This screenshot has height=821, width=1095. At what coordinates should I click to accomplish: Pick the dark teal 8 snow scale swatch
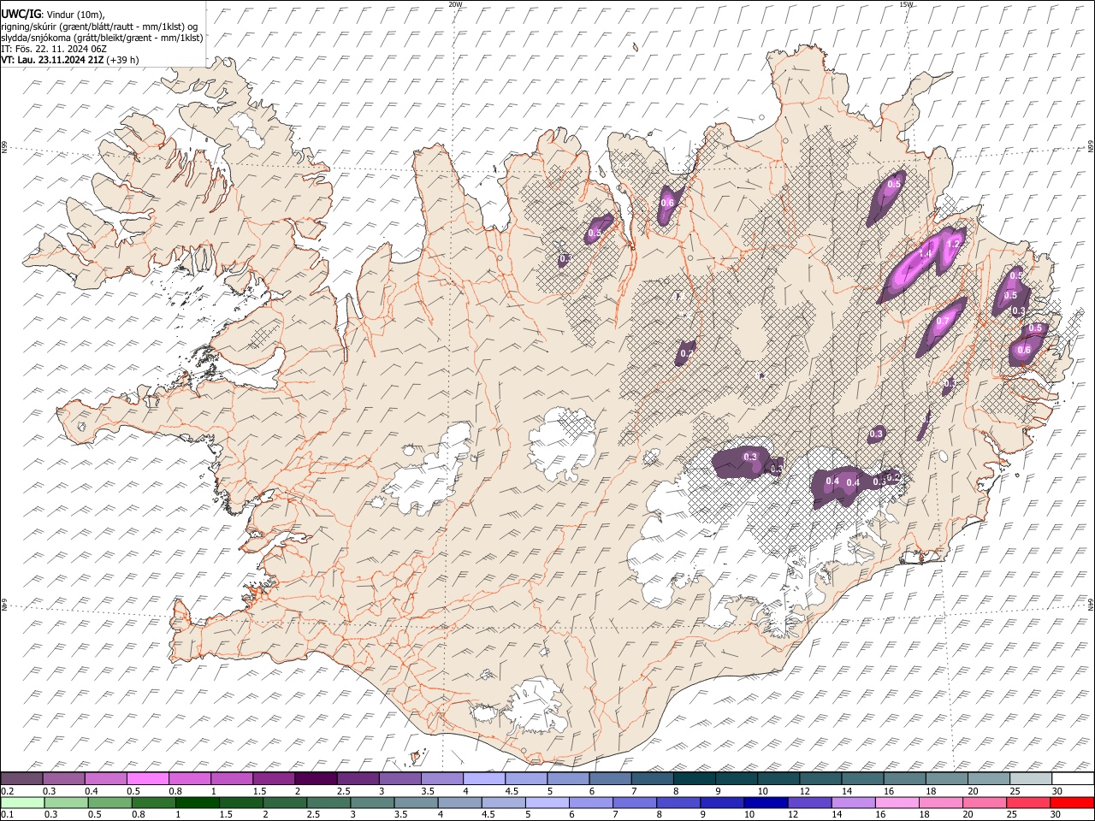click(694, 778)
